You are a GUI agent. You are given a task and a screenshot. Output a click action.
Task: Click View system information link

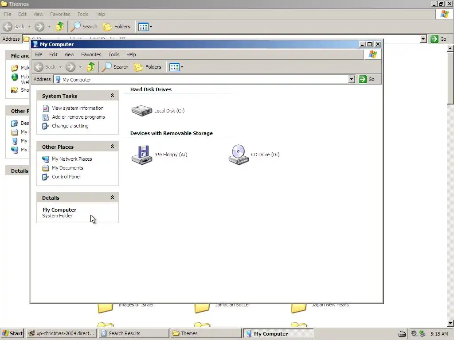78,108
